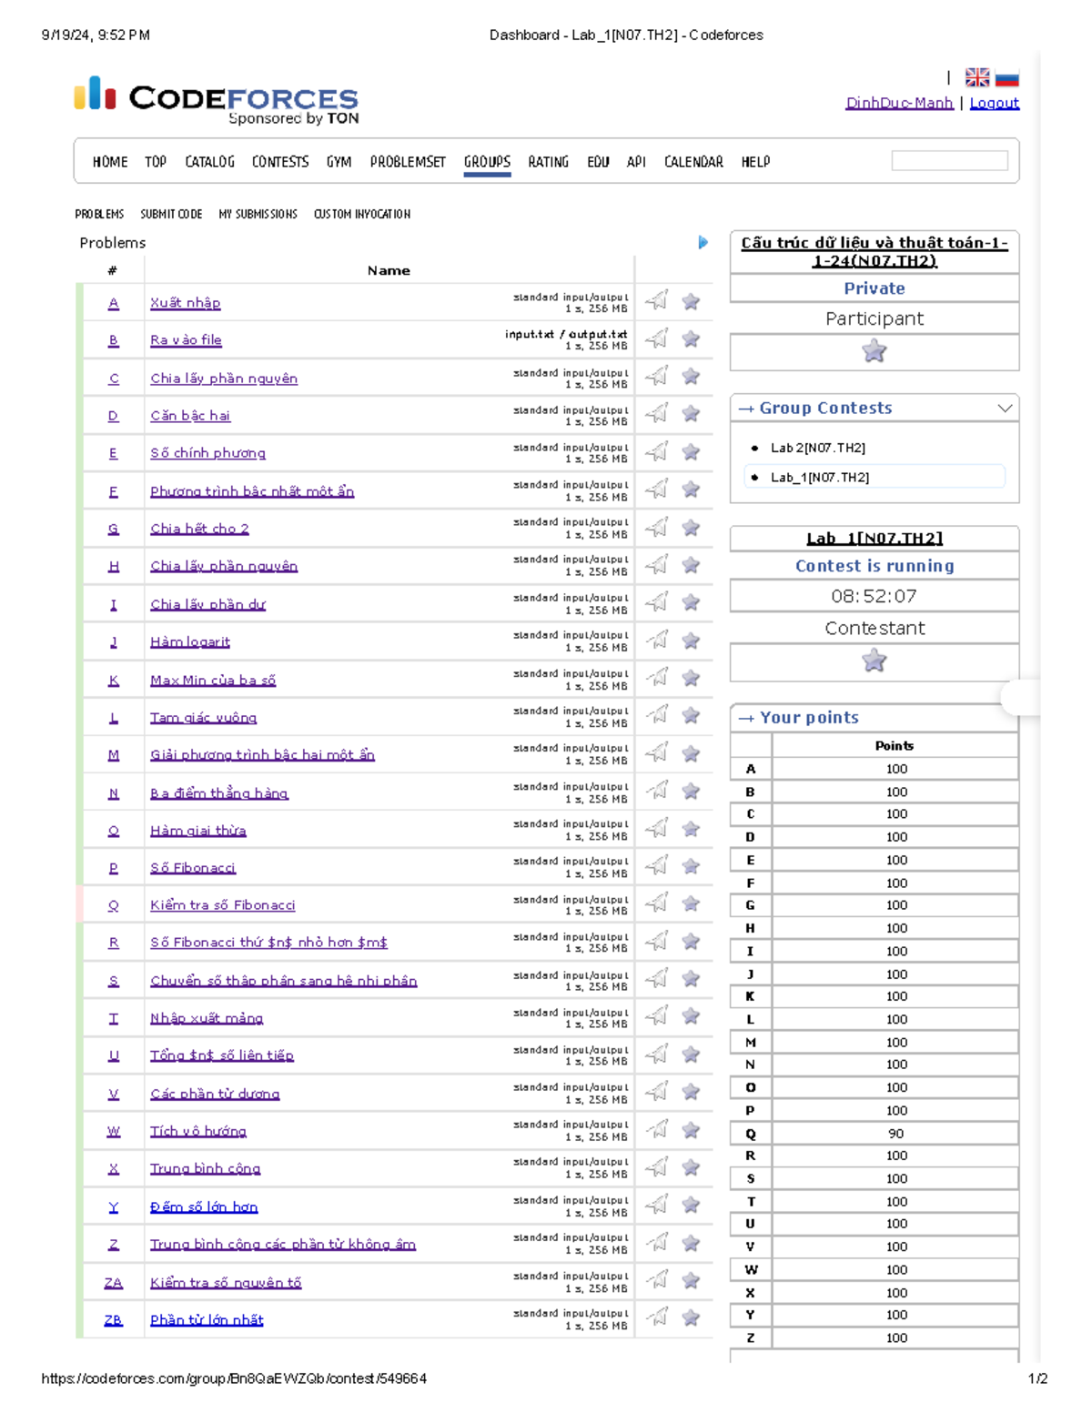This screenshot has height=1413, width=1092.
Task: Open problem Trung bình cộng các phần tử không âm
Action: pyautogui.click(x=283, y=1244)
